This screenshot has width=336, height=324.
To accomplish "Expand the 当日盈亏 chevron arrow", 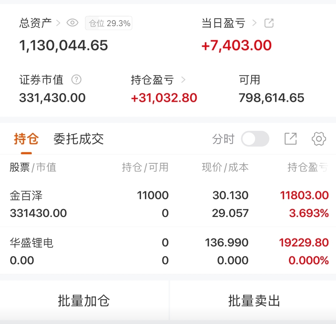I will pos(254,23).
